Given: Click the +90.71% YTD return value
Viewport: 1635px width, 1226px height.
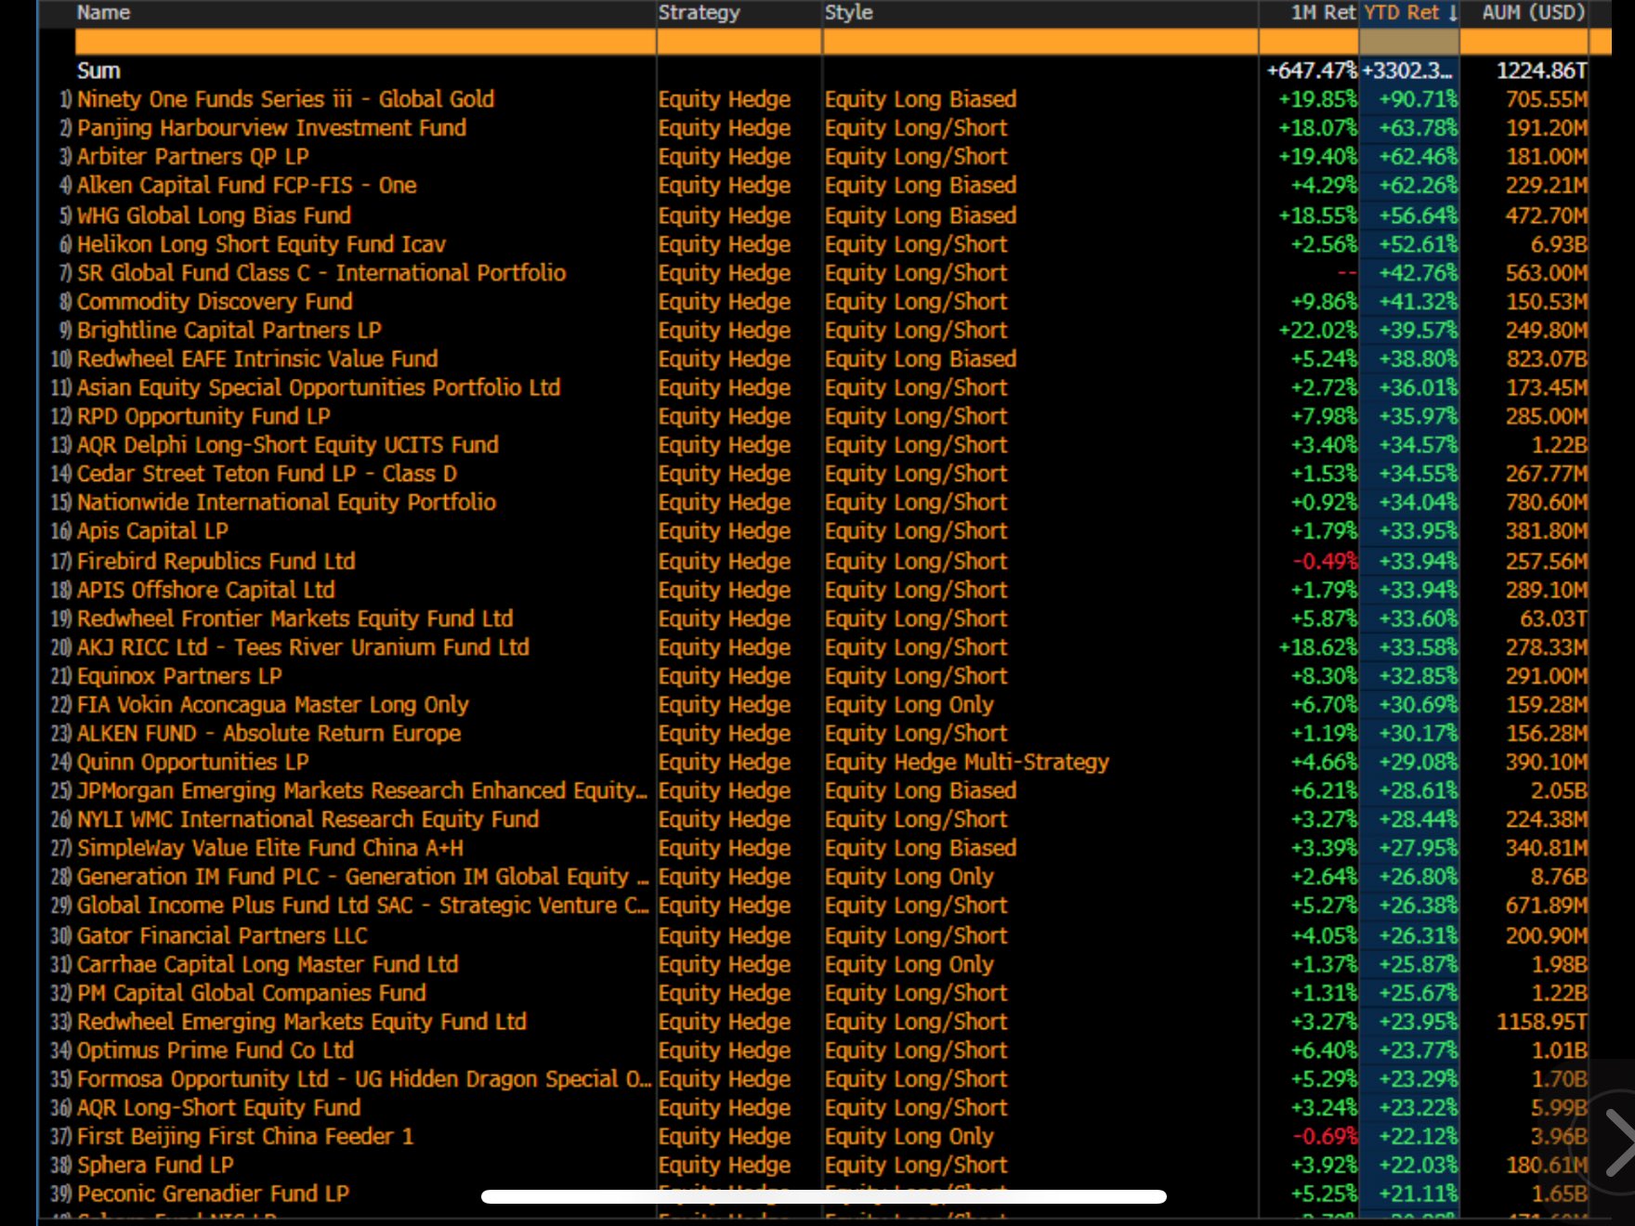Looking at the screenshot, I should click(x=1418, y=99).
